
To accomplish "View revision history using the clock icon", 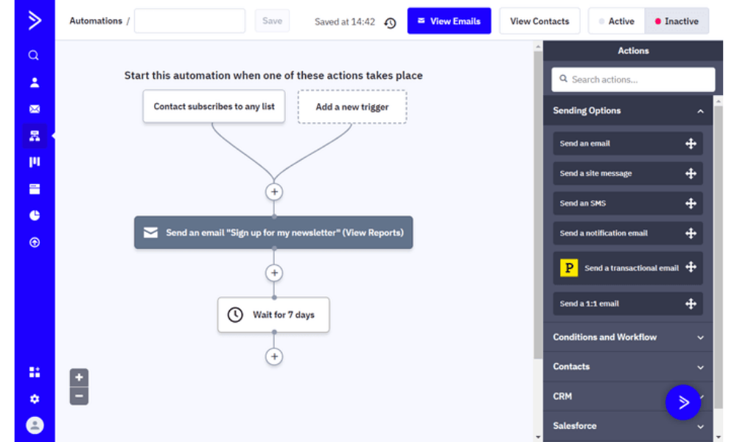I will pos(390,23).
